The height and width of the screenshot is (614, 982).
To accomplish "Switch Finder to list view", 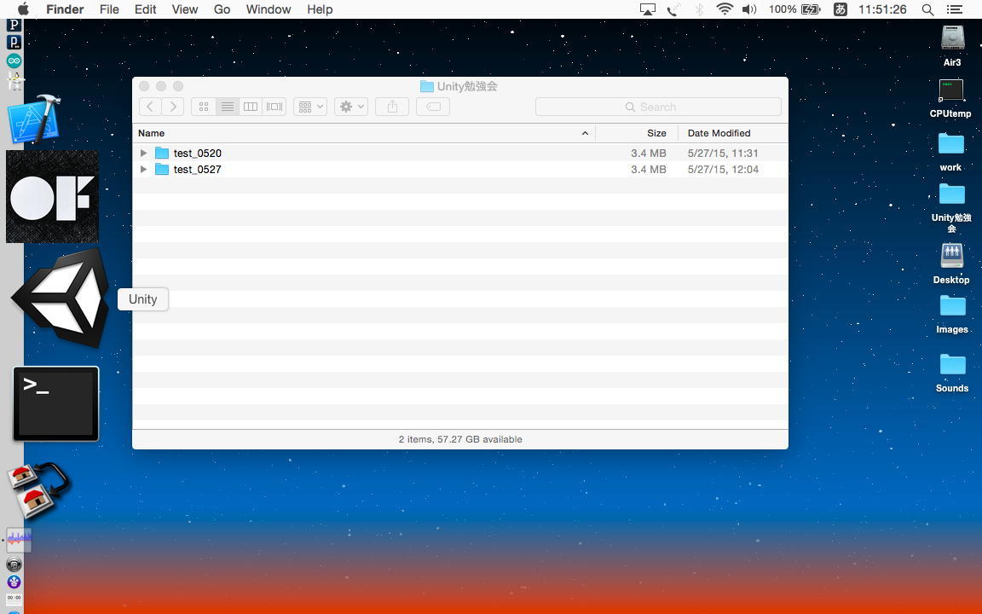I will point(228,107).
